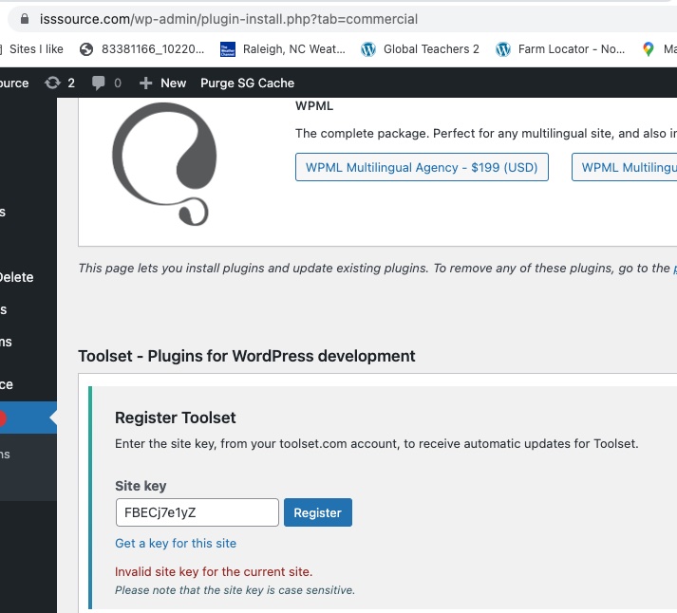
Task: Click the WPML plugin title
Action: tap(314, 106)
